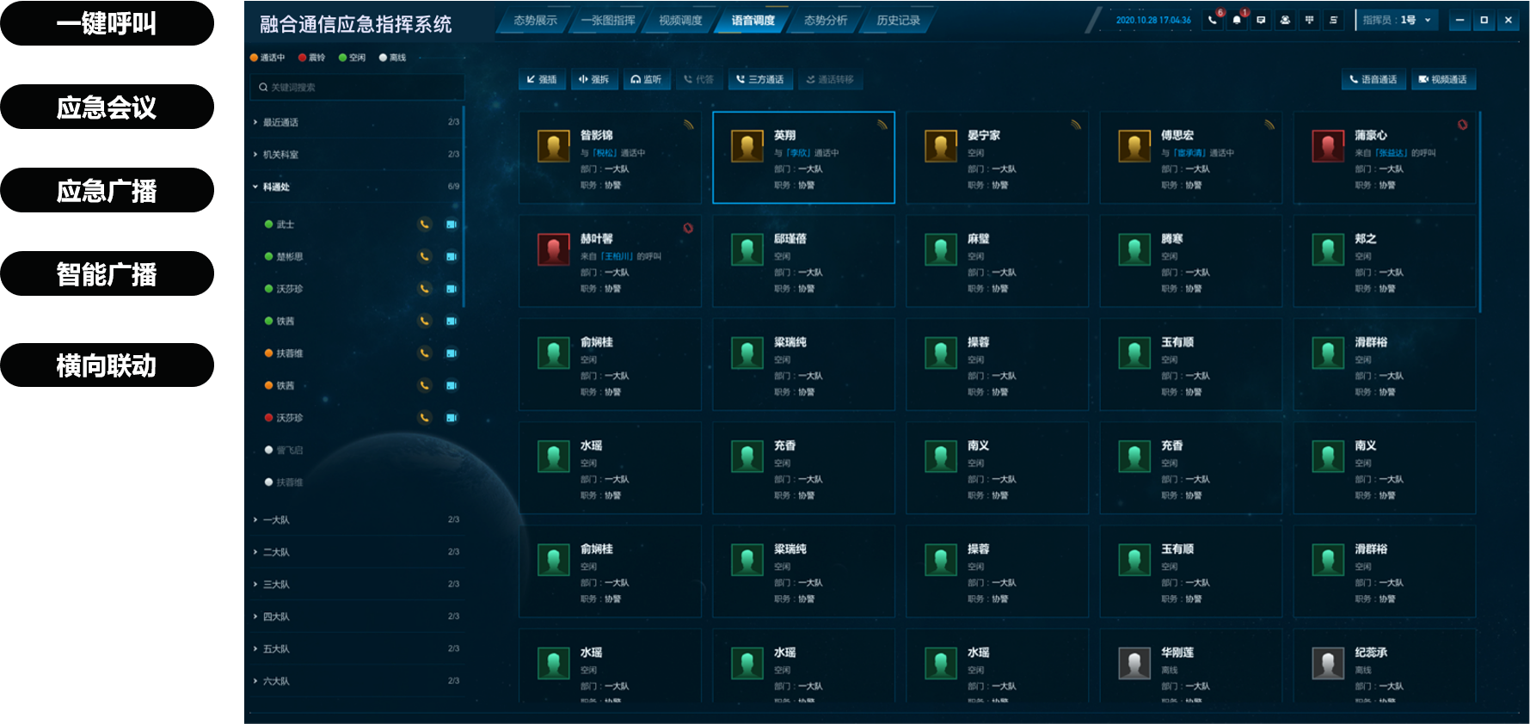
Task: Click the 语音通话 voice call button
Action: click(1373, 79)
